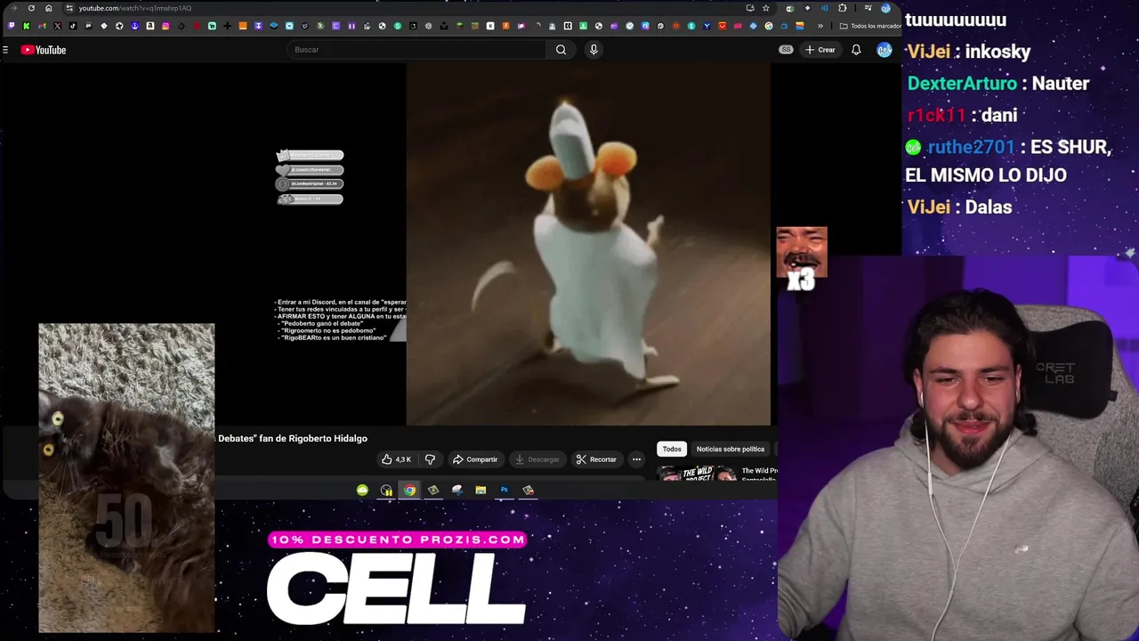Open The Wild Project recommended thumbnail
1139x641 pixels.
pyautogui.click(x=697, y=474)
